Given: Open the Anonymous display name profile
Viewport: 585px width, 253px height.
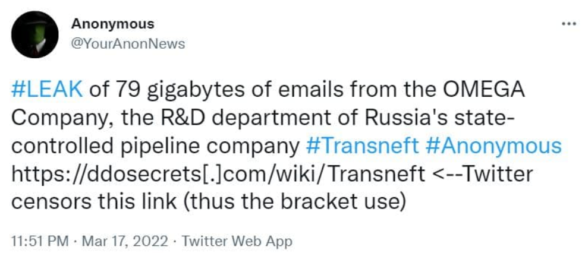Looking at the screenshot, I should pyautogui.click(x=112, y=24).
